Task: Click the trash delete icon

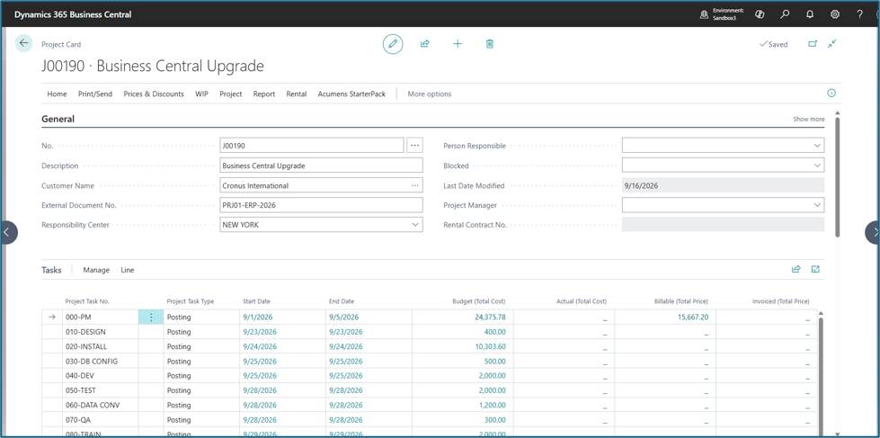Action: 489,44
